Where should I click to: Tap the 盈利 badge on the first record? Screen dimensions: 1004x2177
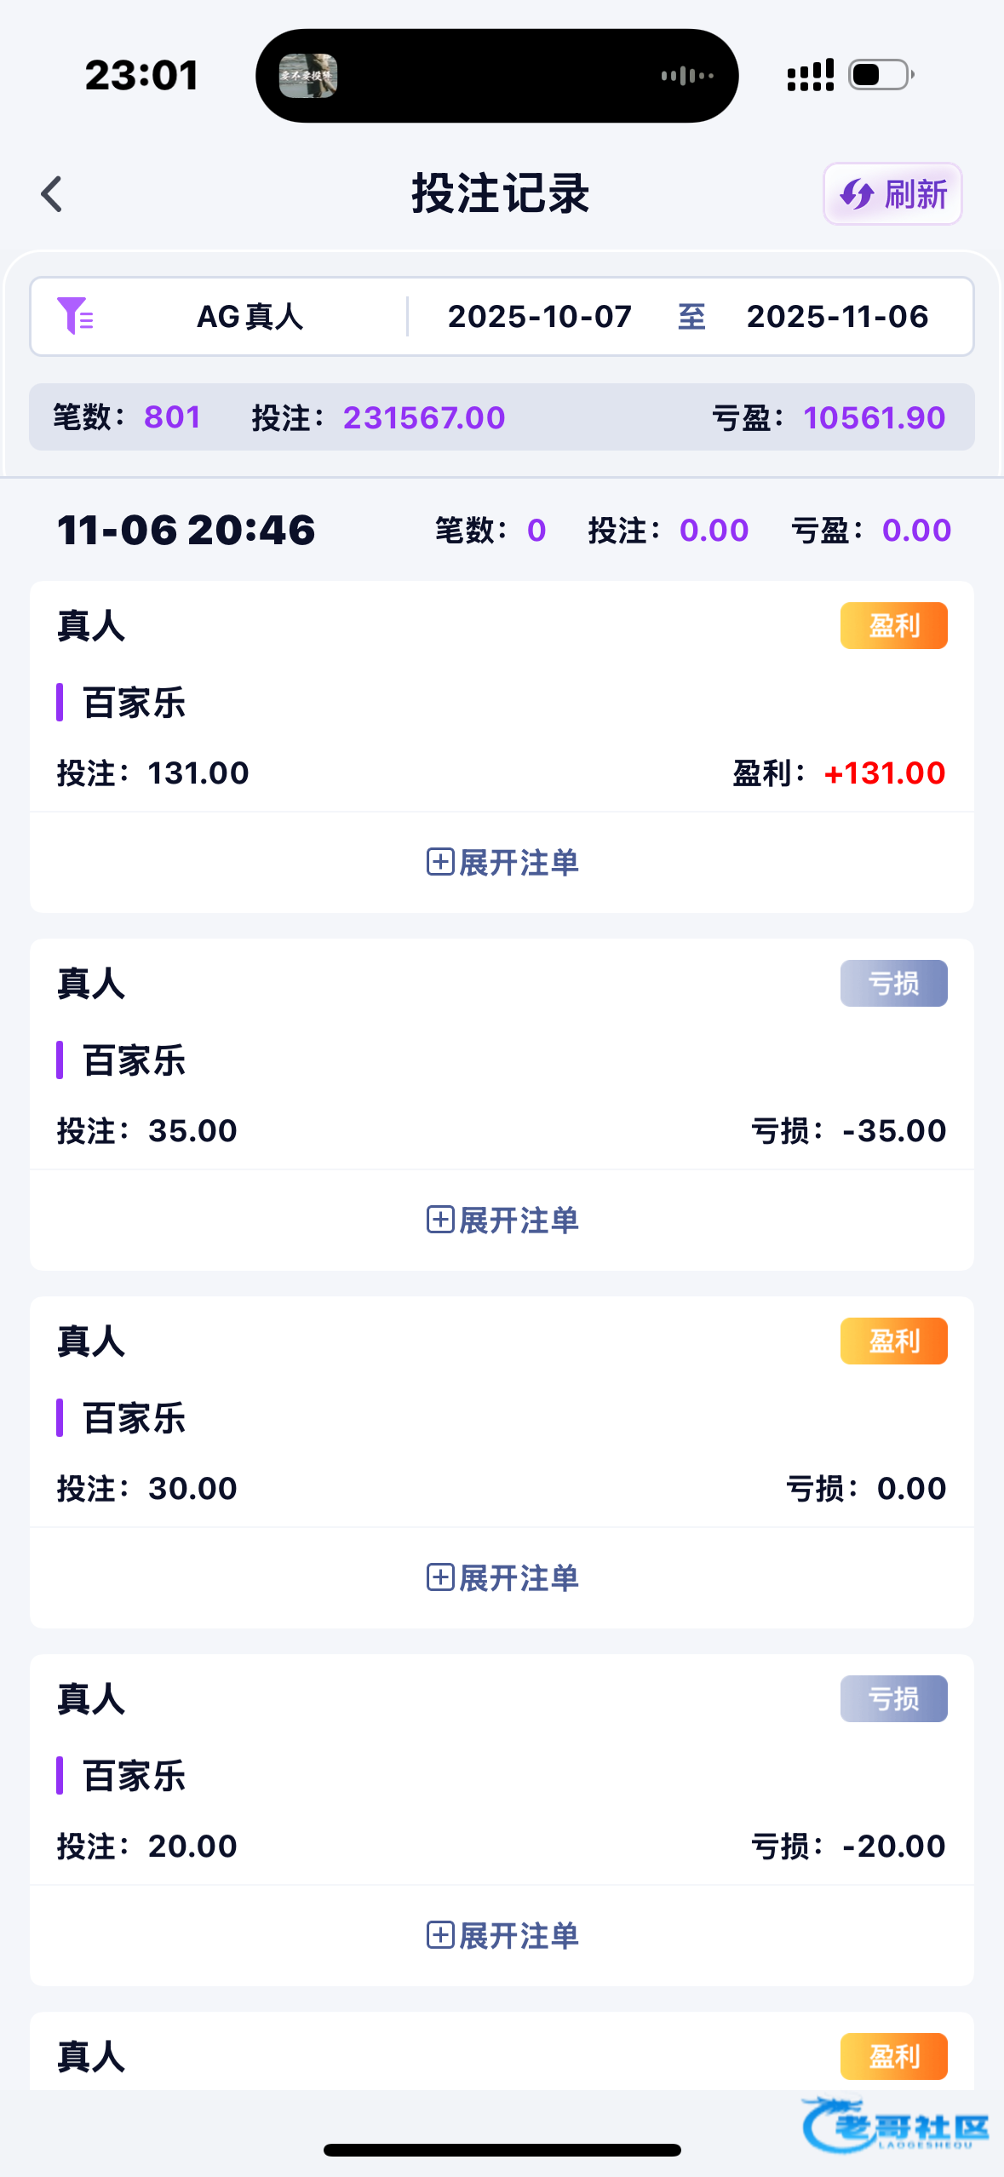tap(893, 626)
